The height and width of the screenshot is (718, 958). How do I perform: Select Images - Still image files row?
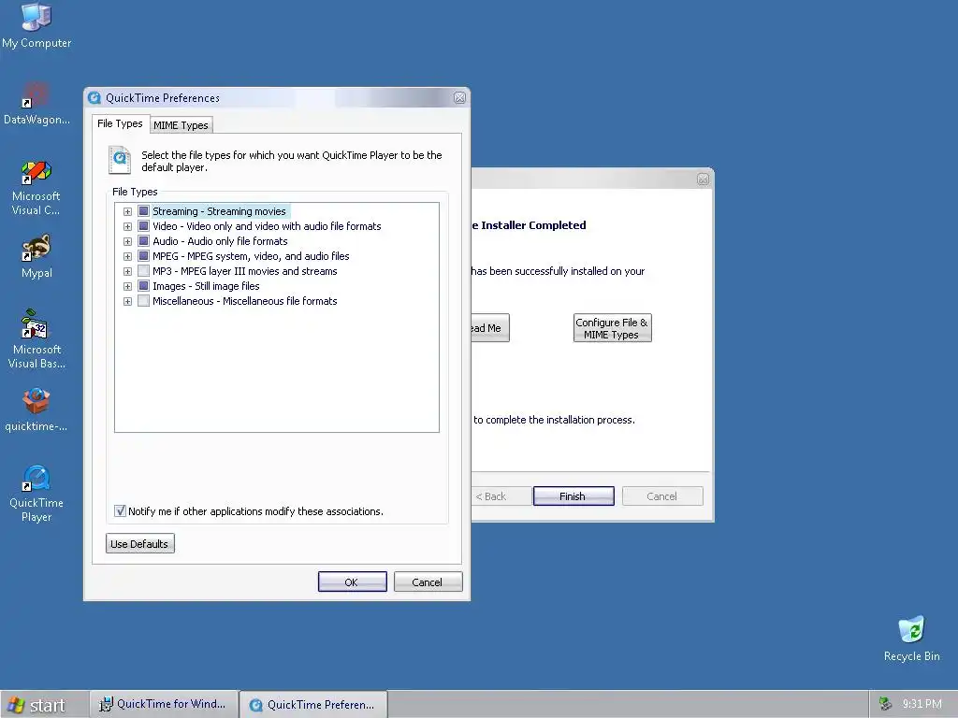(206, 286)
